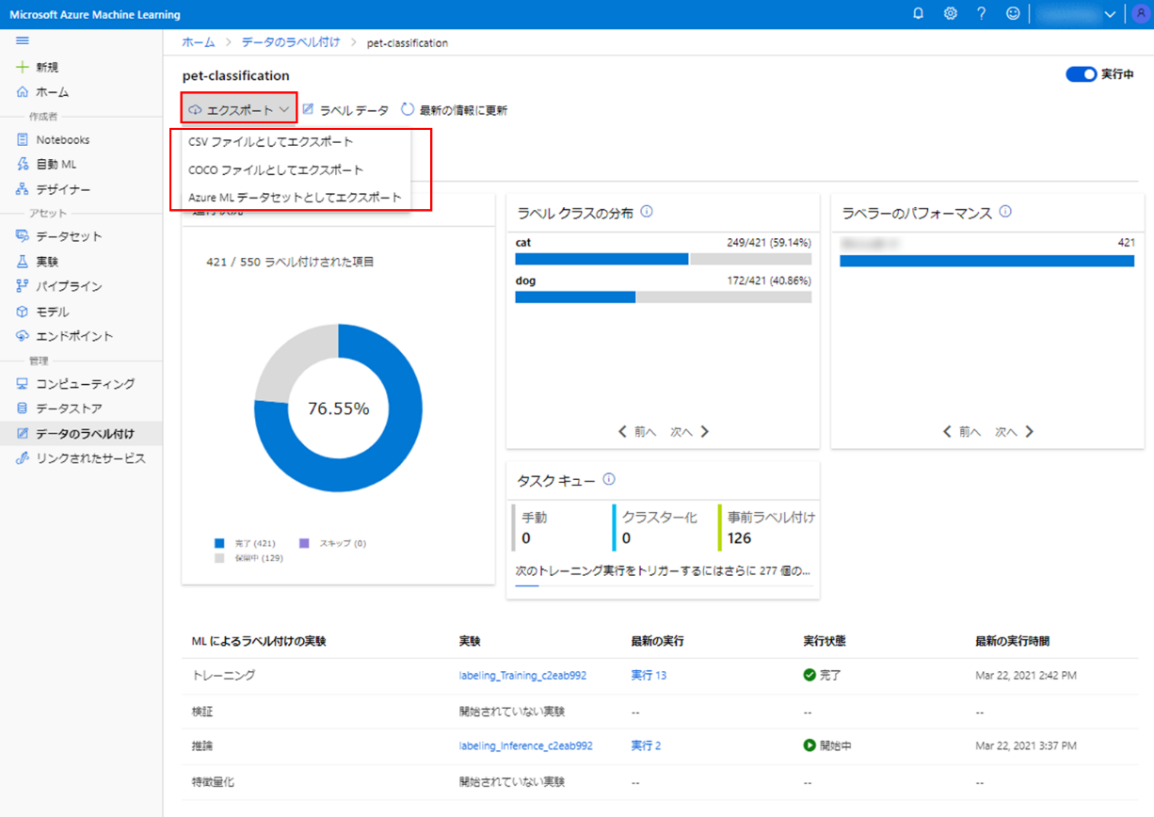The image size is (1154, 817).
Task: Click the labeler performance bar showing 421
Action: pos(986,261)
